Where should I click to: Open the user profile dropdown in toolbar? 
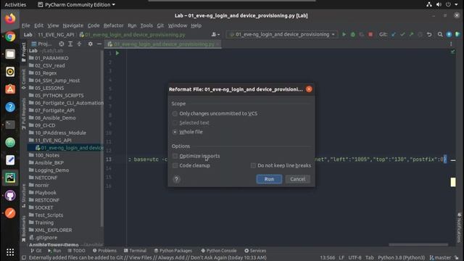tap(215, 35)
